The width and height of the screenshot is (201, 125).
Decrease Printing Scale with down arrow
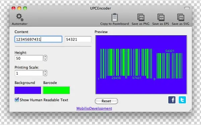tap(45, 74)
